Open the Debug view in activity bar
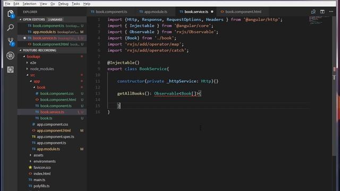340x191 pixels. click(x=10, y=56)
